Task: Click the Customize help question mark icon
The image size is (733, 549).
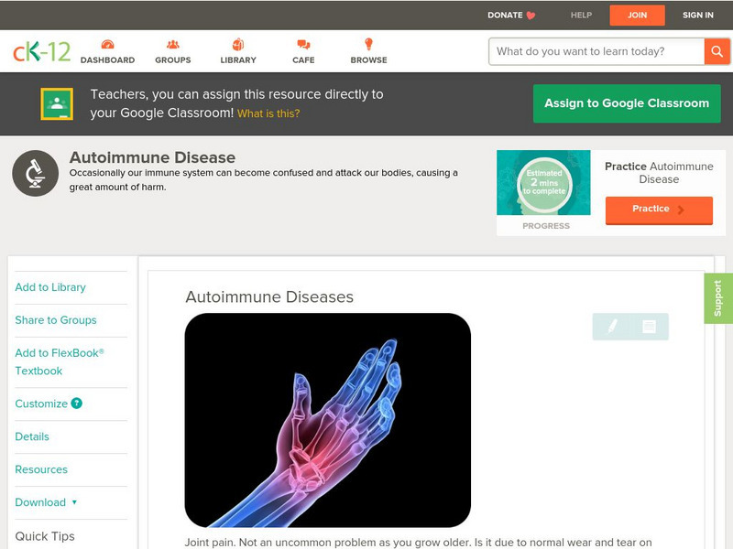Action: (x=77, y=404)
